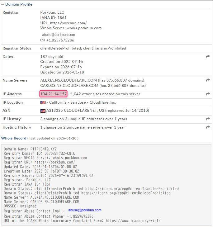This screenshot has height=227, width=213.
Task: Open the Hosting History arrow icon
Action: [x=208, y=127]
